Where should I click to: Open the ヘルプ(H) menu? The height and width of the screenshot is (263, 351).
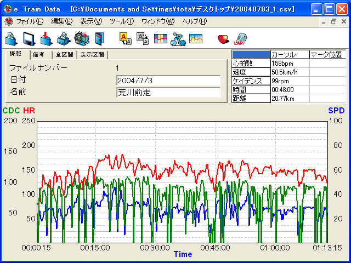click(x=194, y=21)
